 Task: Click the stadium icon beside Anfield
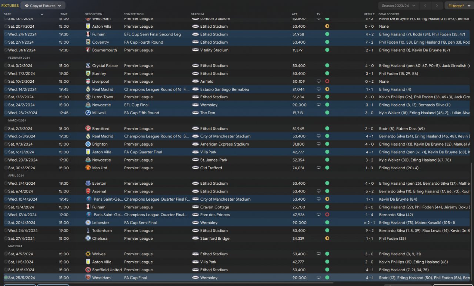(195, 81)
